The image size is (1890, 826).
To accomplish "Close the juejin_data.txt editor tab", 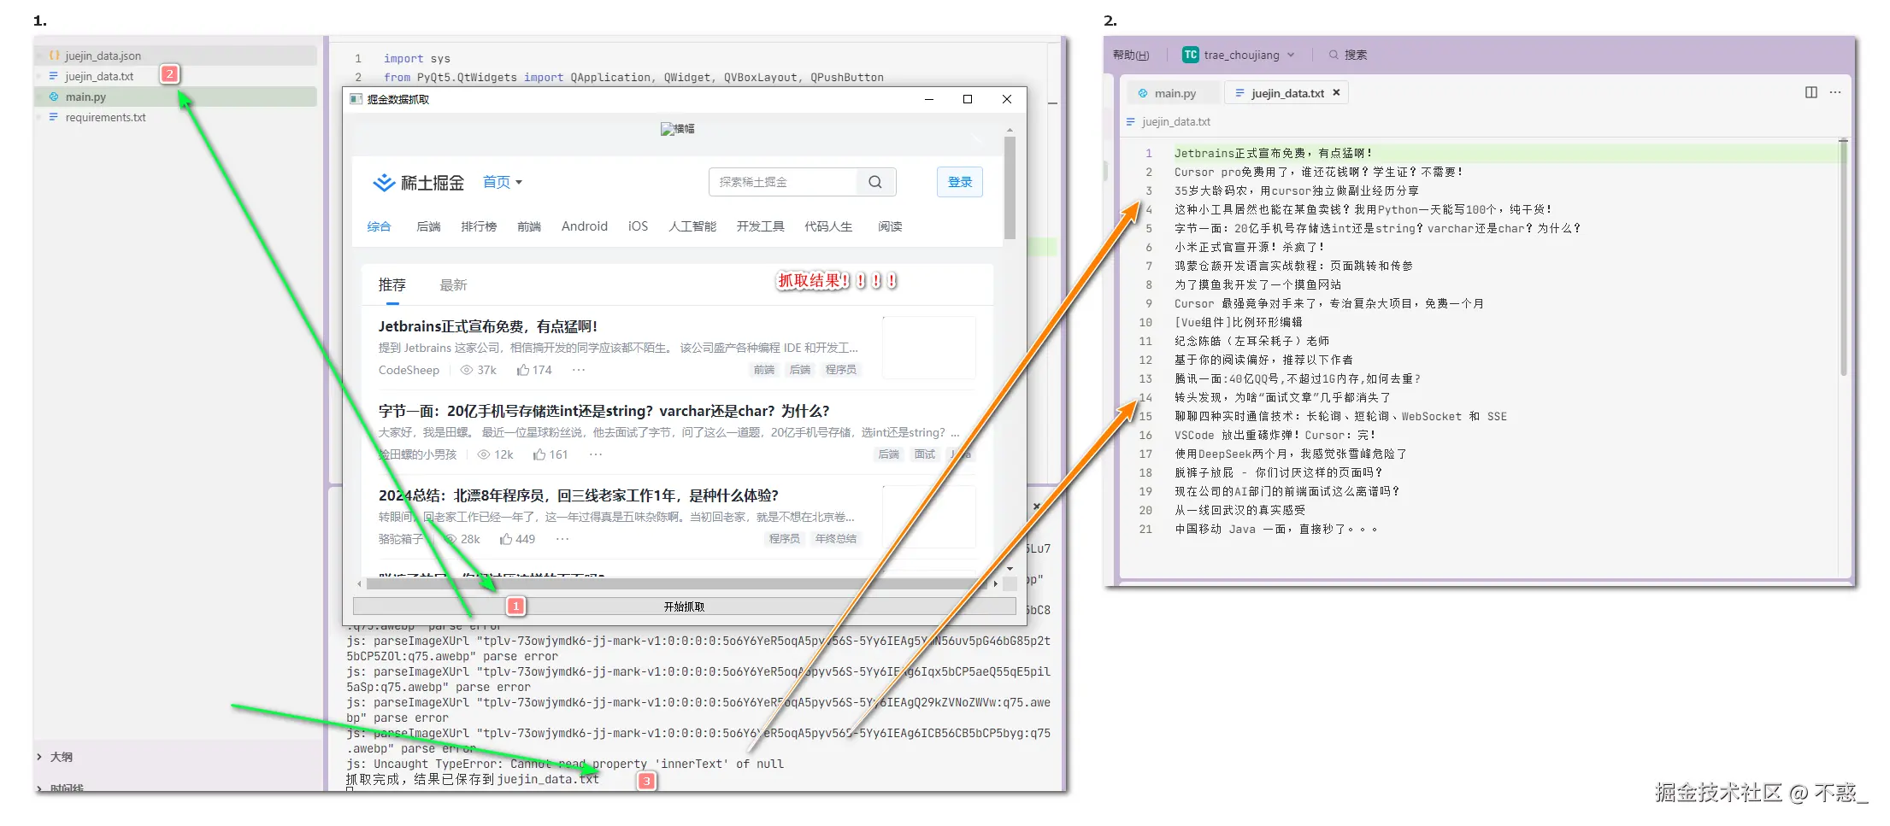I will pyautogui.click(x=1337, y=92).
